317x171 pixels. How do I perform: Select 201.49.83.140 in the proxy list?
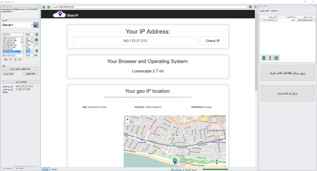12,43
